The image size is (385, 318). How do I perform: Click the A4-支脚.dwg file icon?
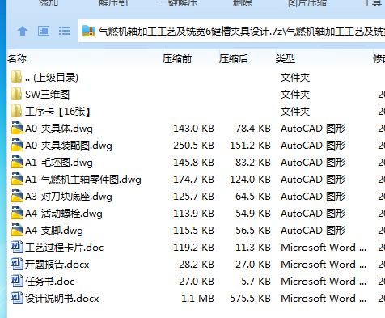coord(17,230)
